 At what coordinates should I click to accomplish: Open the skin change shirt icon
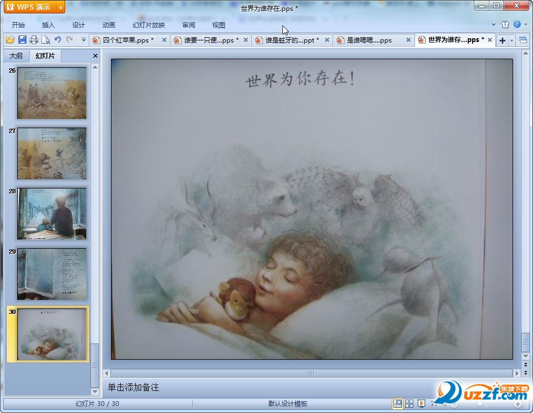[505, 24]
